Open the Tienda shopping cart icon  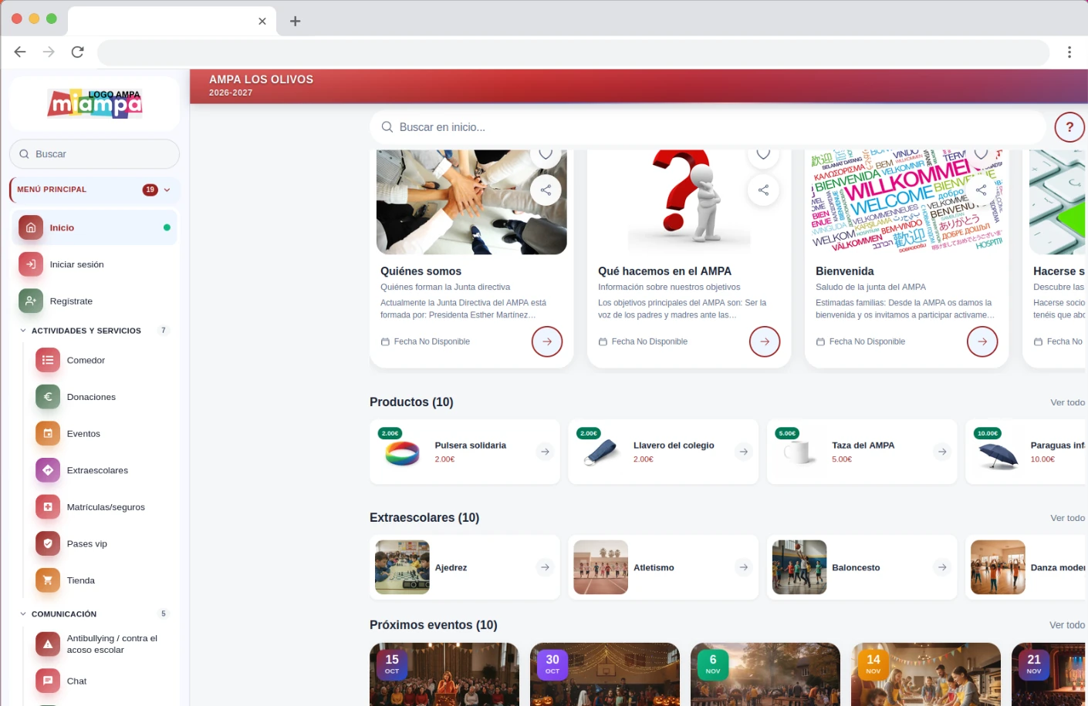pos(48,580)
